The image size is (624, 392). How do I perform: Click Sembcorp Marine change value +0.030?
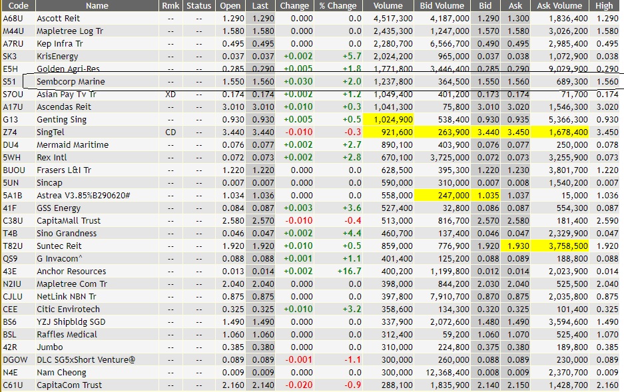pos(298,81)
